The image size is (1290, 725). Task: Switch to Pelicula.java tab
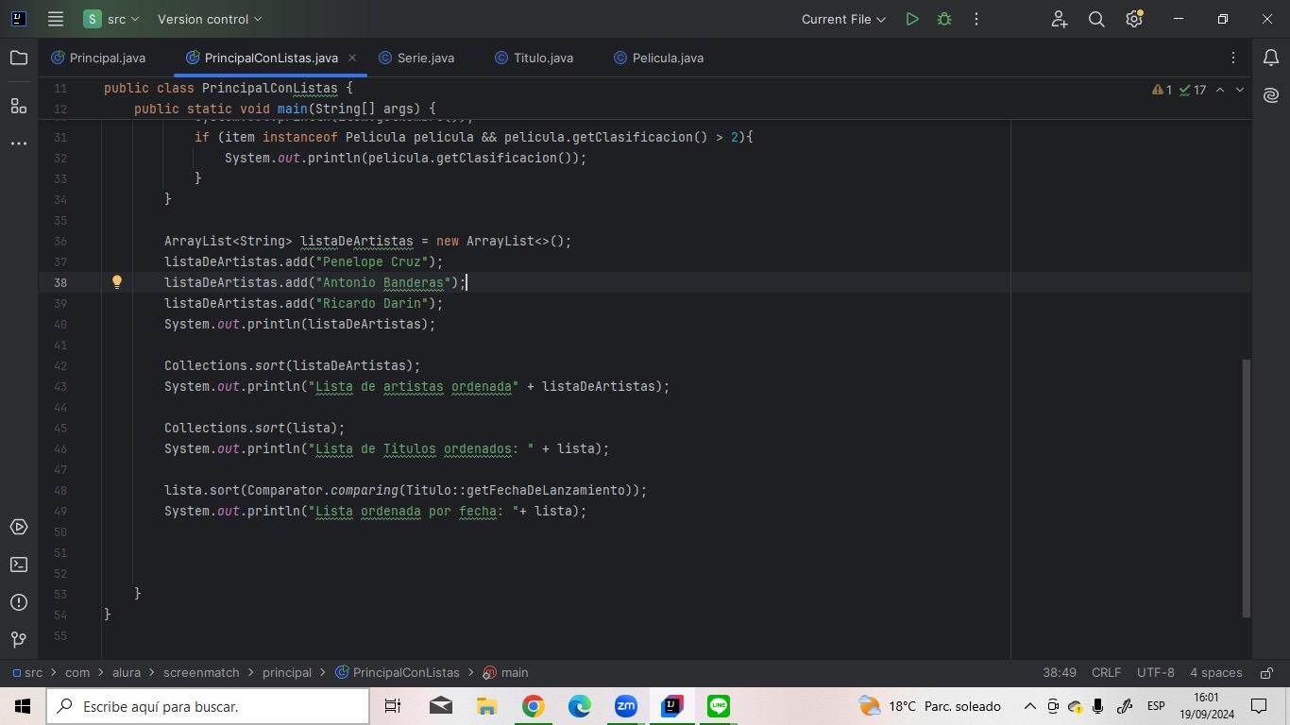point(659,58)
